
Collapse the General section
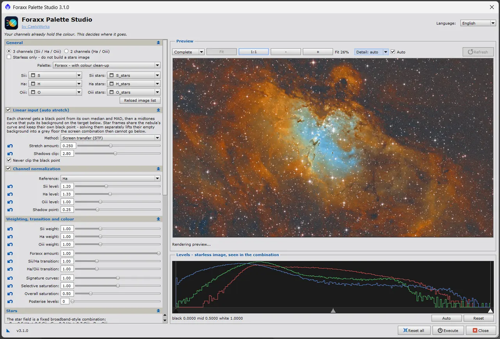pyautogui.click(x=158, y=43)
